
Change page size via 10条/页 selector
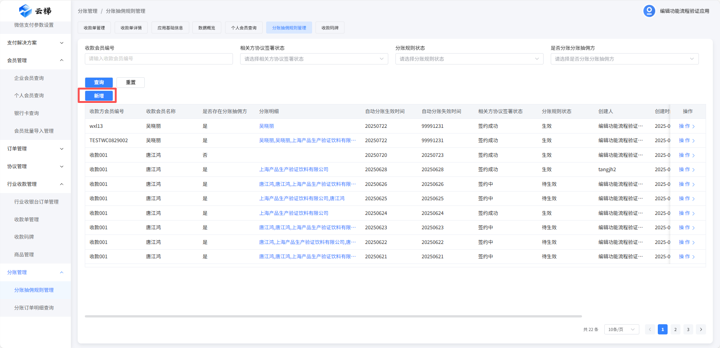pos(621,330)
